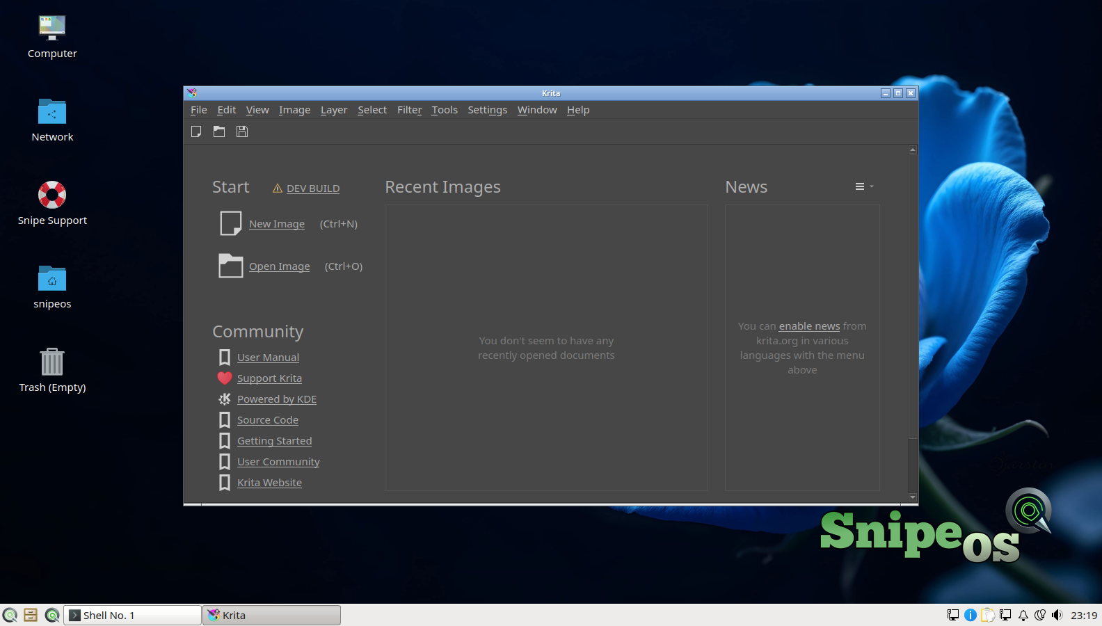Click the enable news link

point(809,326)
